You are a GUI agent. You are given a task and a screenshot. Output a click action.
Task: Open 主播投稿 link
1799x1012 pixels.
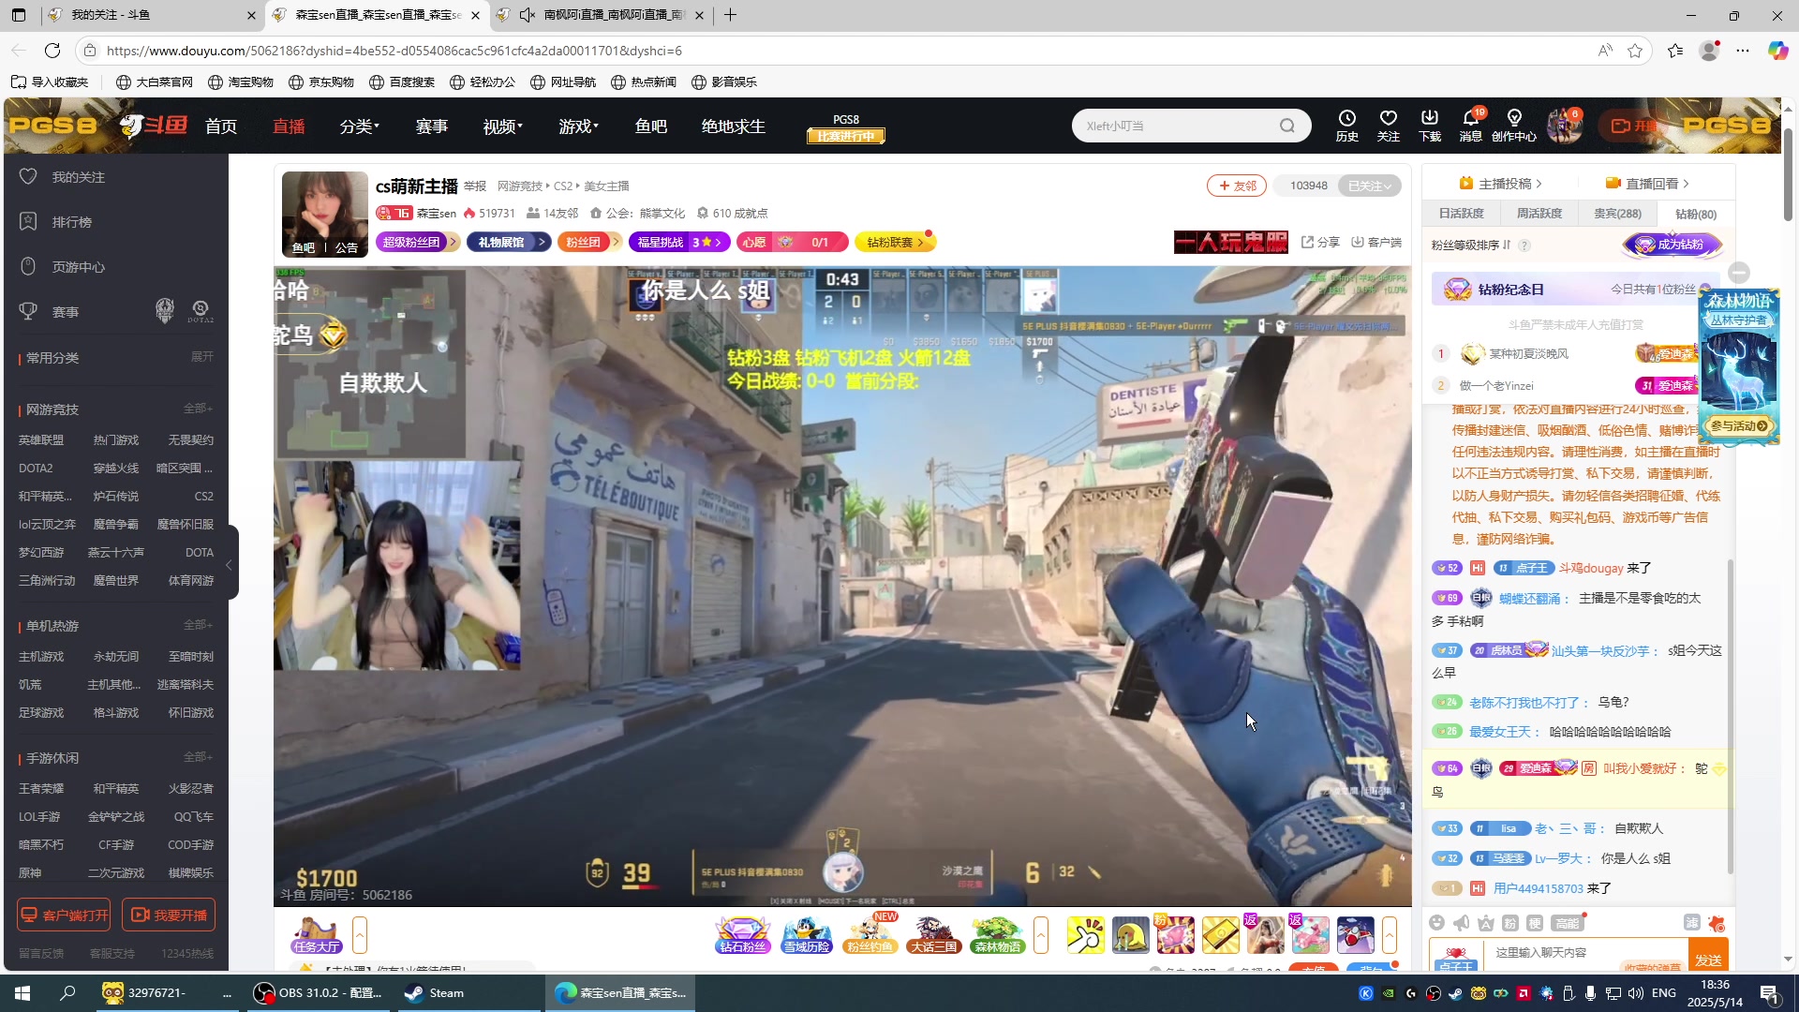pyautogui.click(x=1499, y=184)
